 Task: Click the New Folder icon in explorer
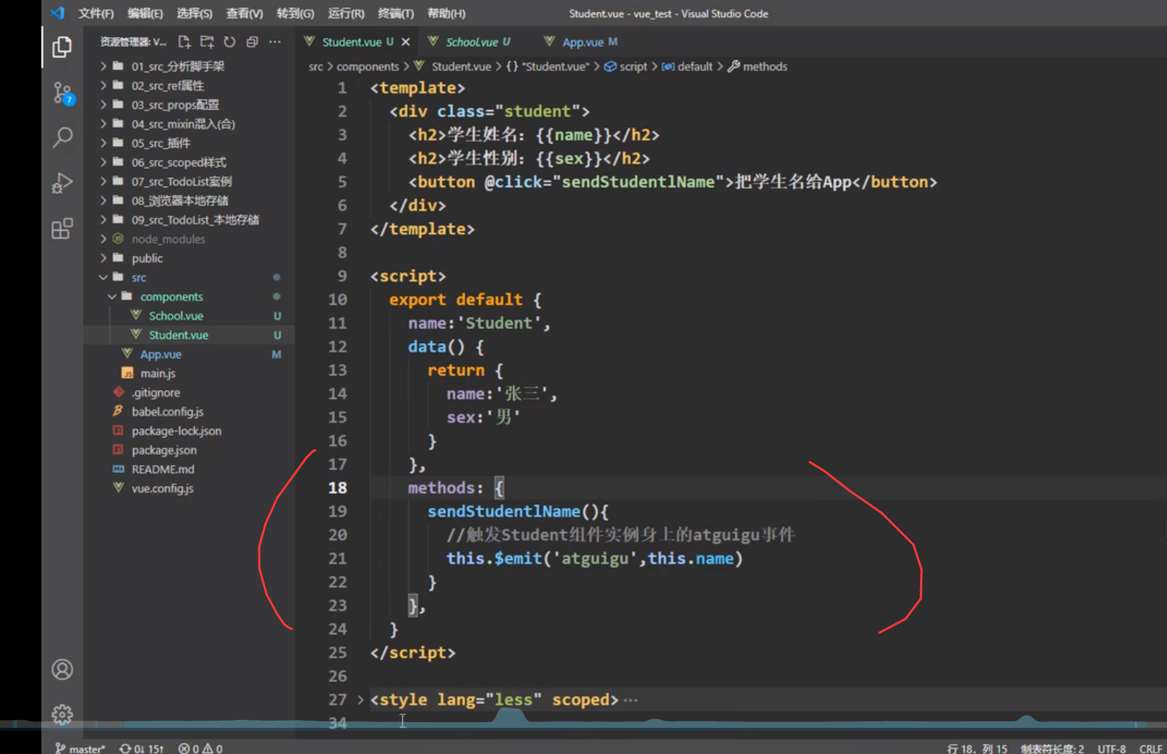tap(207, 42)
